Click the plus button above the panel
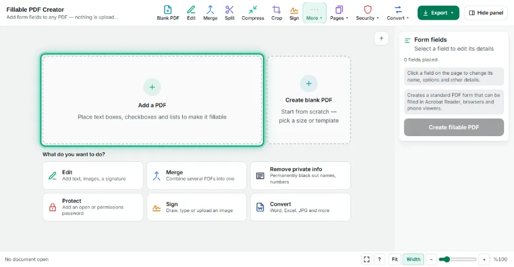514x267 pixels. [x=381, y=39]
